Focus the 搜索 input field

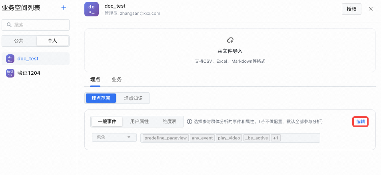coord(36,25)
